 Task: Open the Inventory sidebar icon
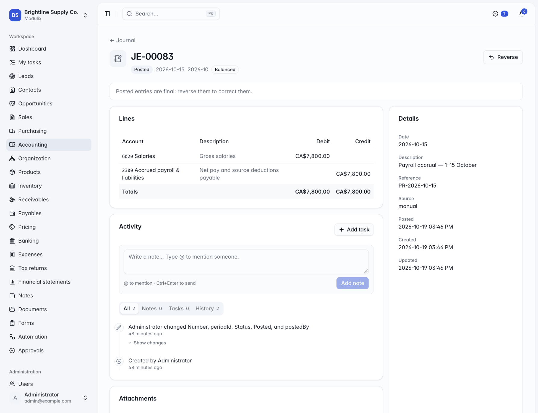[12, 186]
